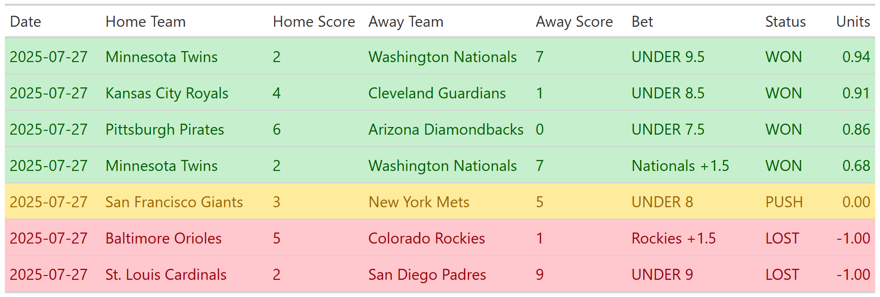The height and width of the screenshot is (297, 880).
Task: Sort by the Status column header
Action: click(x=785, y=21)
